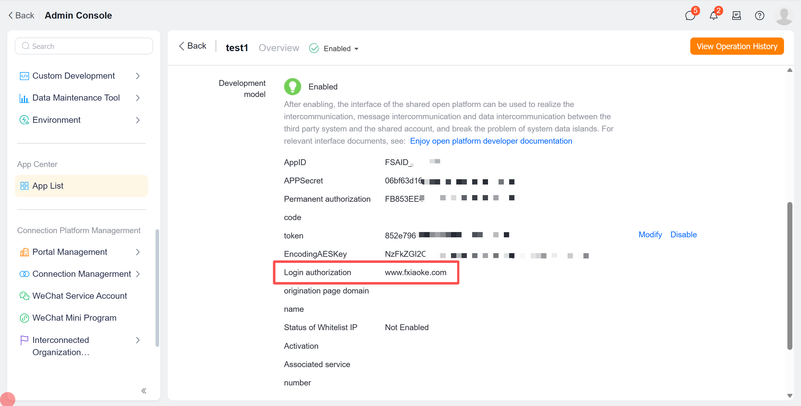Image resolution: width=801 pixels, height=406 pixels.
Task: Select Connection Management
Action: tap(82, 274)
